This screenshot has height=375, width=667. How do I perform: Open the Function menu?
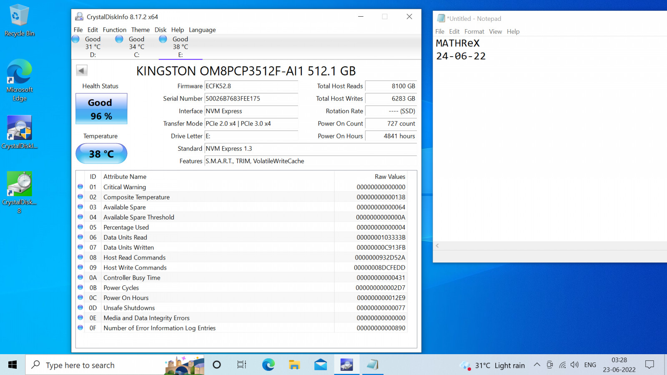pyautogui.click(x=115, y=30)
